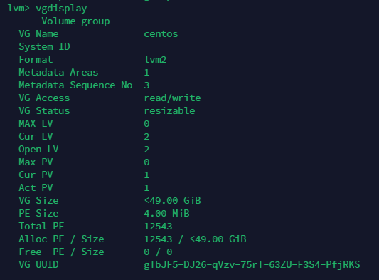The width and height of the screenshot is (379, 280).
Task: Click the Act PV label
Action: 36,187
